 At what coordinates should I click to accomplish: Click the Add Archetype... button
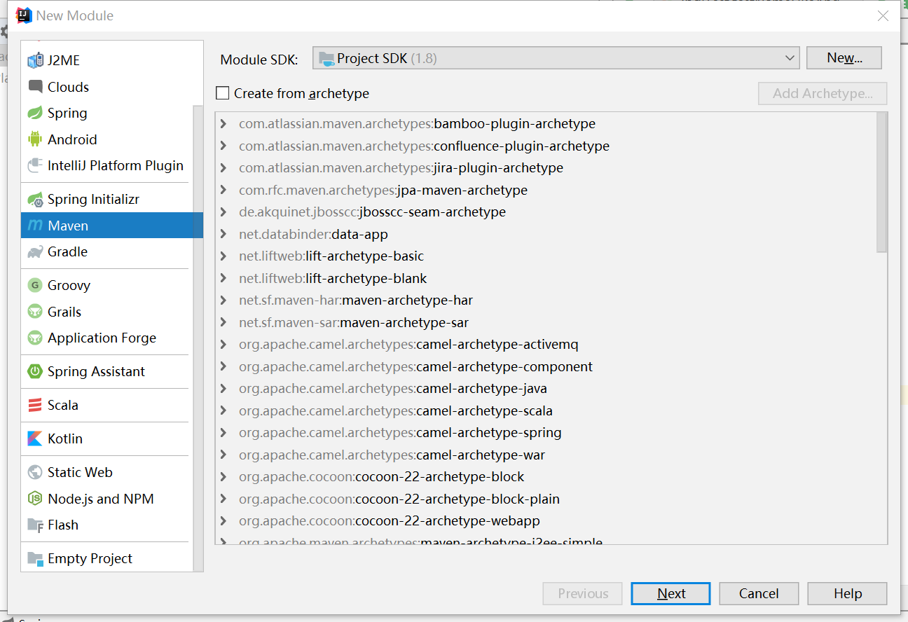coord(823,93)
